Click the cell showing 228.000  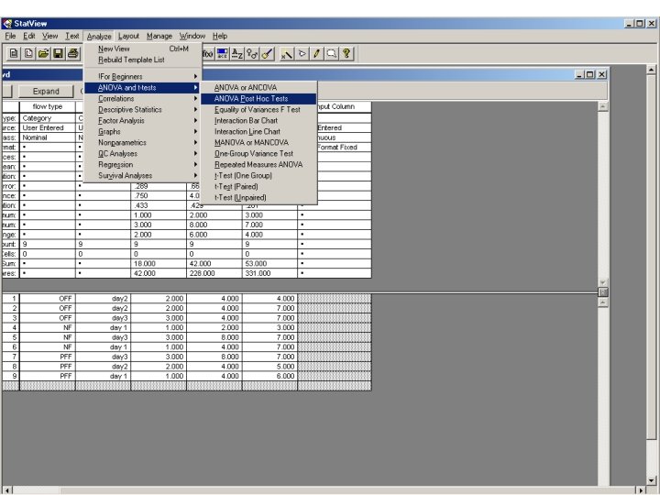click(214, 273)
